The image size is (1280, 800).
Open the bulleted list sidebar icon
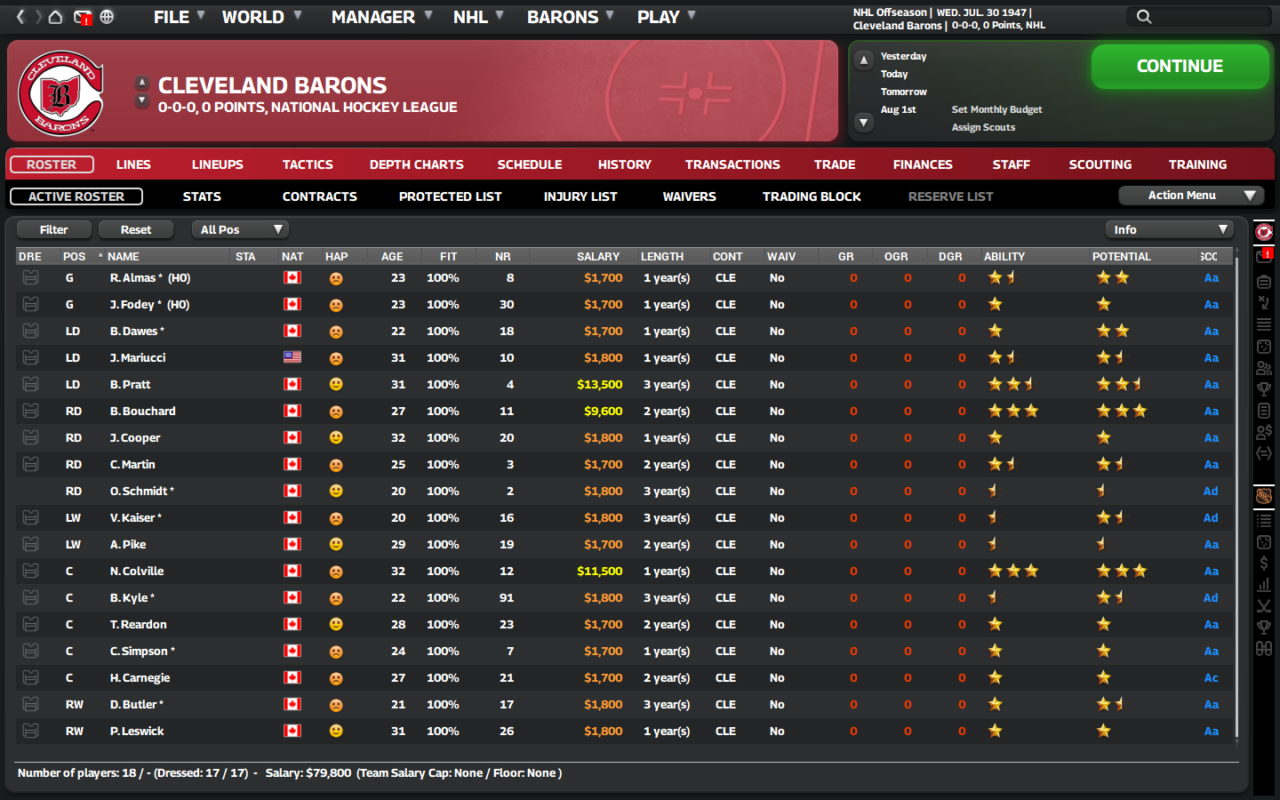[x=1264, y=521]
